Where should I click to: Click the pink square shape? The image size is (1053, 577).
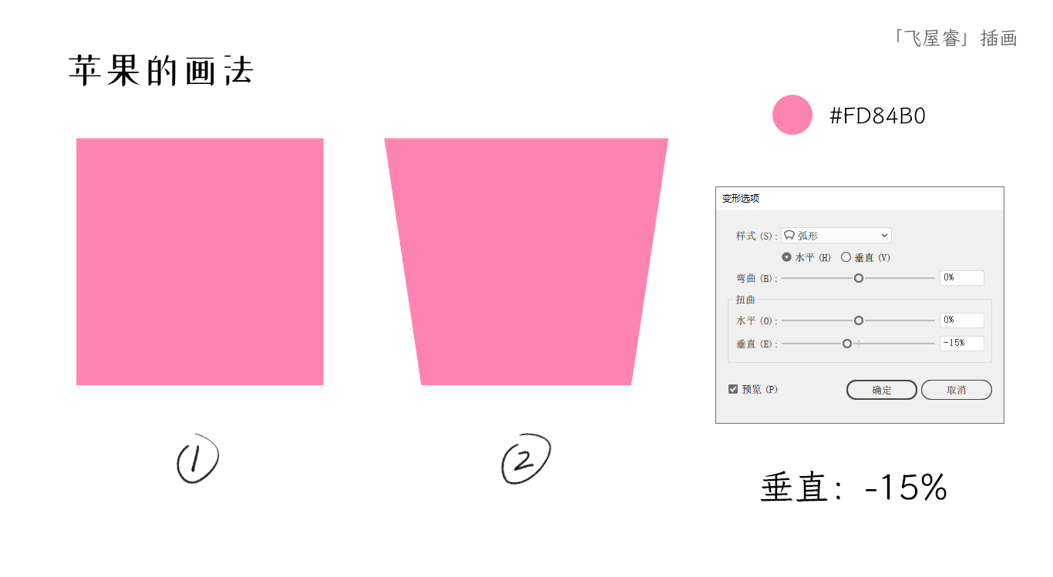pyautogui.click(x=200, y=262)
